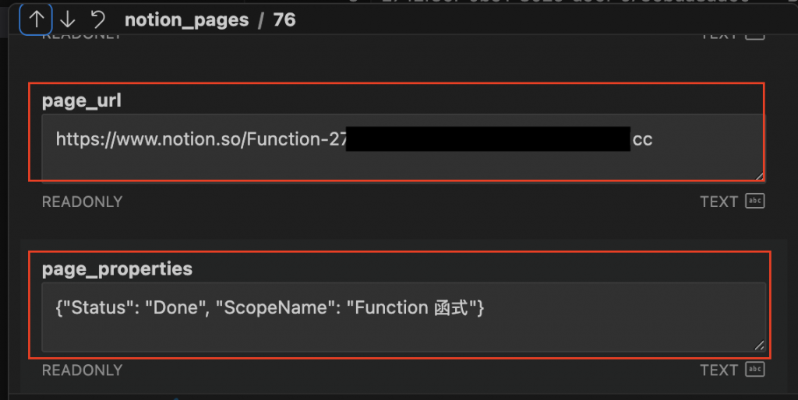Go to previous row with up arrow
This screenshot has height=400, width=798.
36,19
